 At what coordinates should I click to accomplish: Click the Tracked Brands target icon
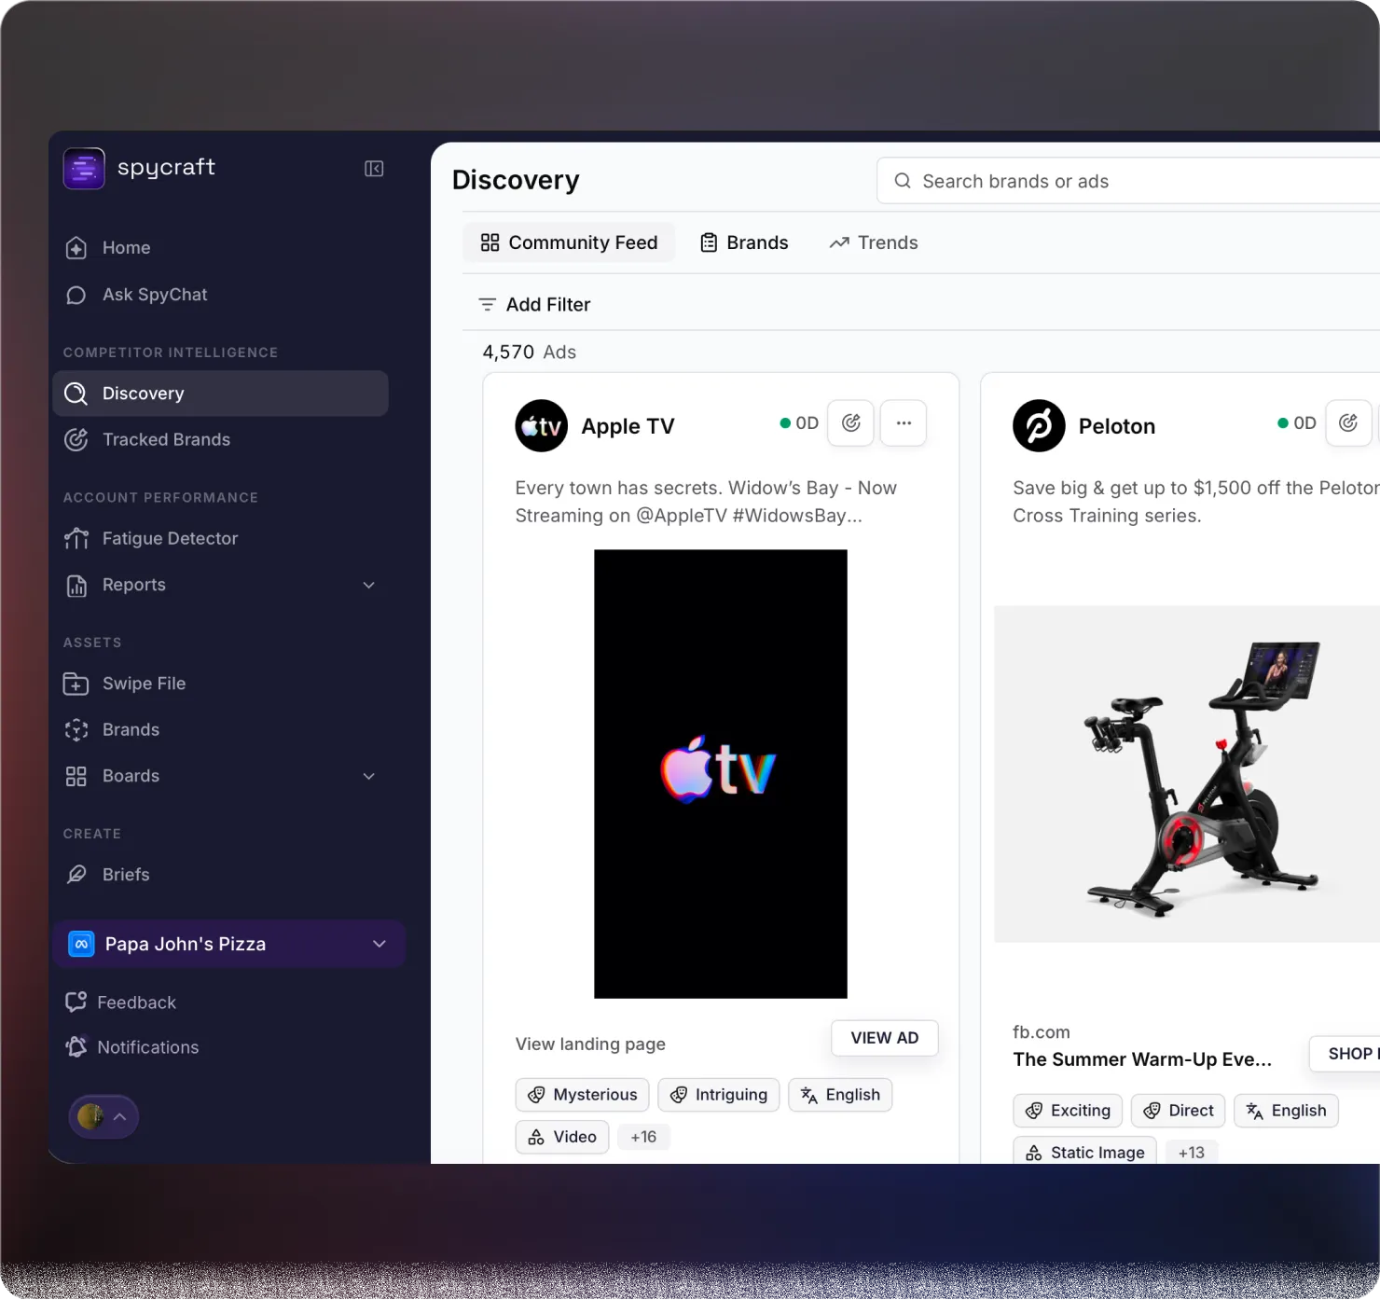(76, 440)
